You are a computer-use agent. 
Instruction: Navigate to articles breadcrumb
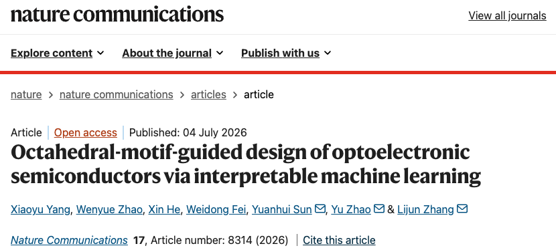pyautogui.click(x=208, y=94)
